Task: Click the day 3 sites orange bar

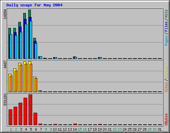Action: 21,78
